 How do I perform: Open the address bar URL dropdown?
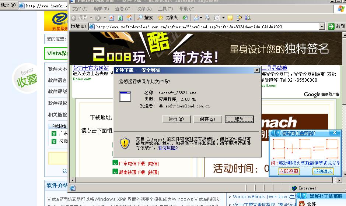(322, 26)
